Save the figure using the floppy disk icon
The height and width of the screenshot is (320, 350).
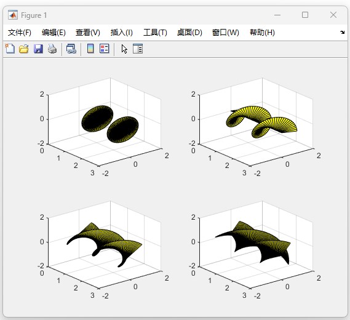point(38,49)
